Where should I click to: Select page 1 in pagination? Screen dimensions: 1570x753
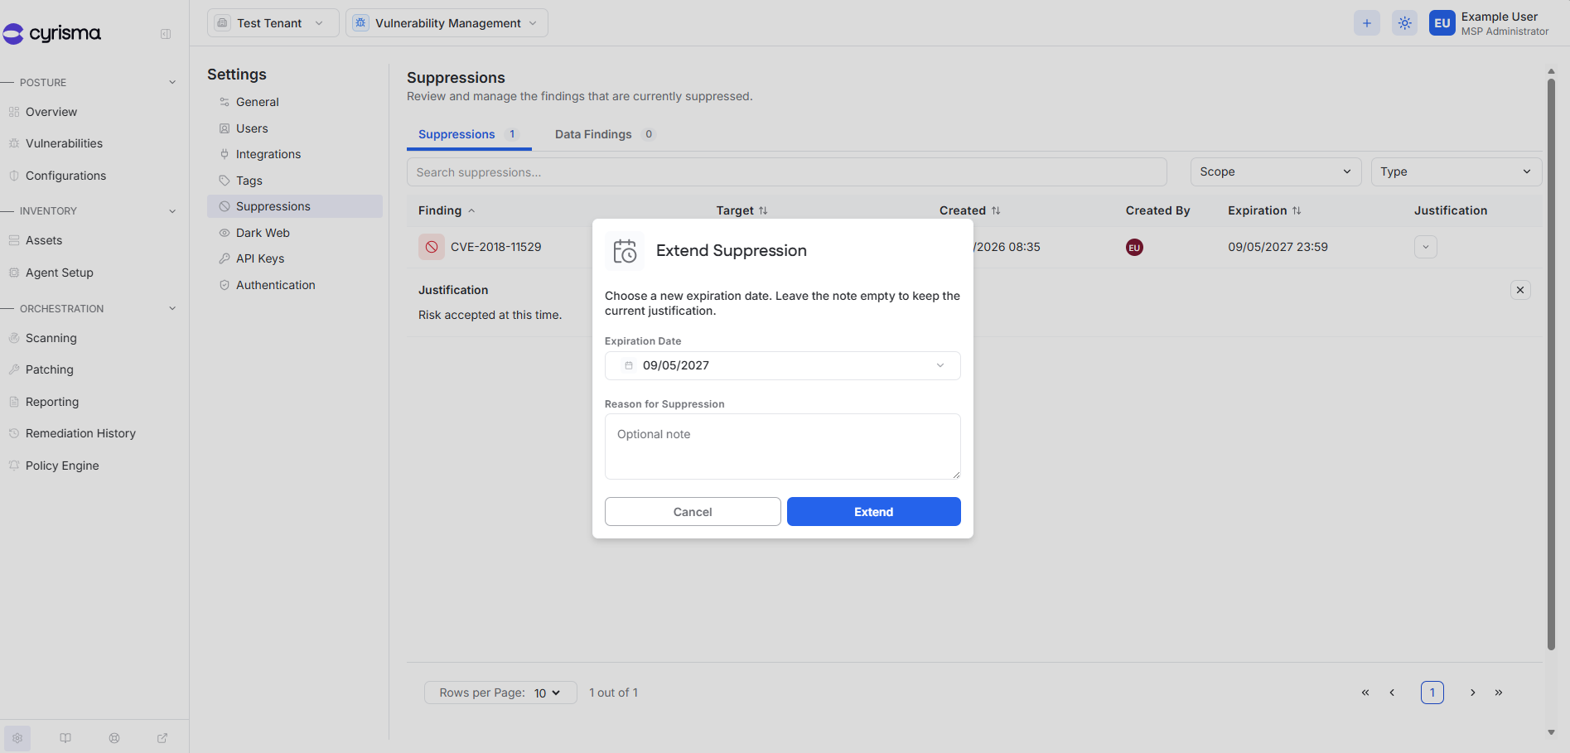pos(1432,693)
